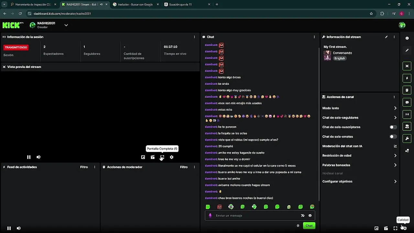Image resolution: width=414 pixels, height=233 pixels.
Task: Click English language tag
Action: tap(340, 58)
